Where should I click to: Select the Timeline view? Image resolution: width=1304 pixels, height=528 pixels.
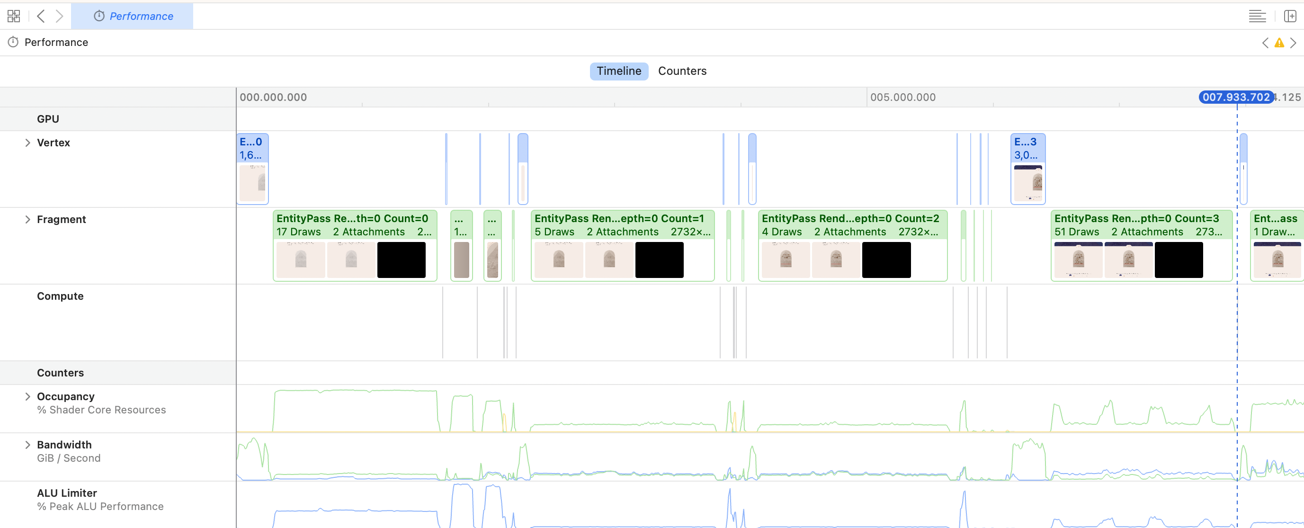[x=618, y=71]
